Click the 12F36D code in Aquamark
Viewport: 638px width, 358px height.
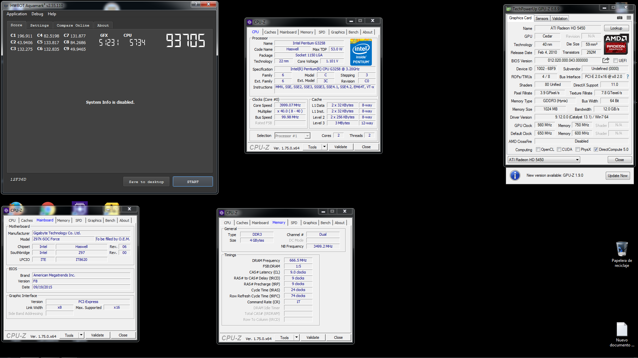tap(18, 179)
